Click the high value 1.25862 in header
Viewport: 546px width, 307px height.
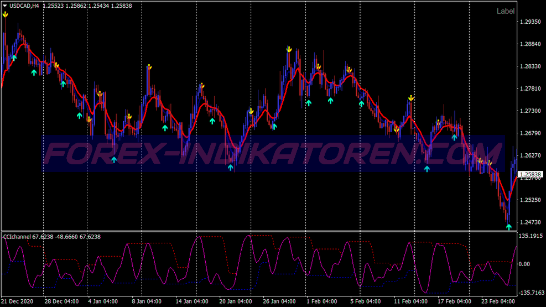(76, 6)
